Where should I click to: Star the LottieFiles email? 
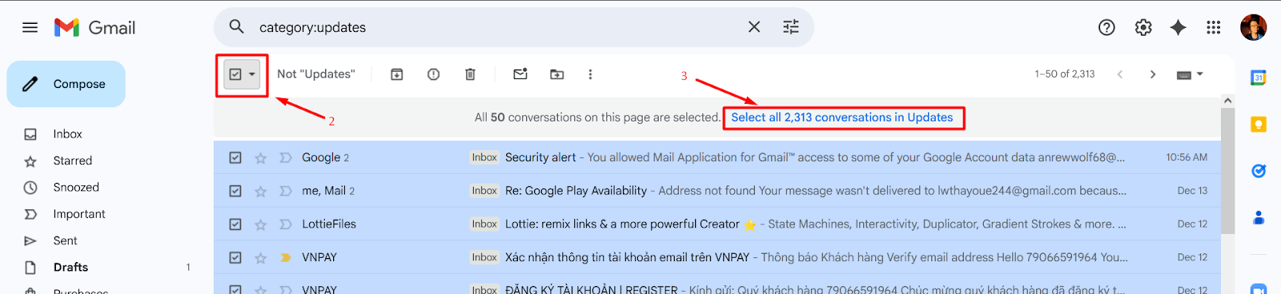(x=260, y=224)
